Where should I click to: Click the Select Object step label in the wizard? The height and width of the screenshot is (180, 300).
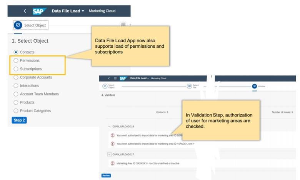35,25
